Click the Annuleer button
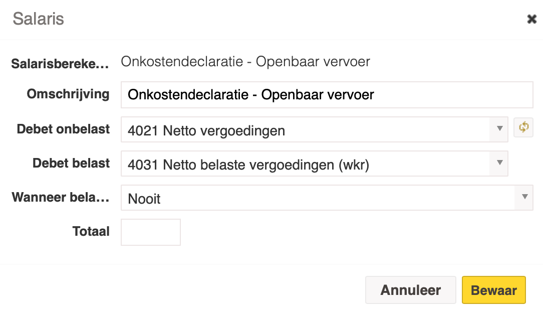 (411, 290)
